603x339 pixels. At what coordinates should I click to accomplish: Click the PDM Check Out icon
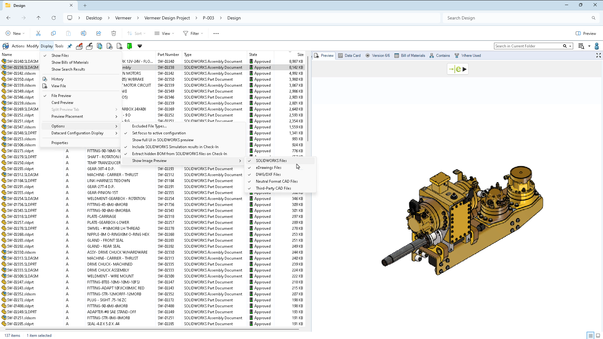tap(79, 46)
